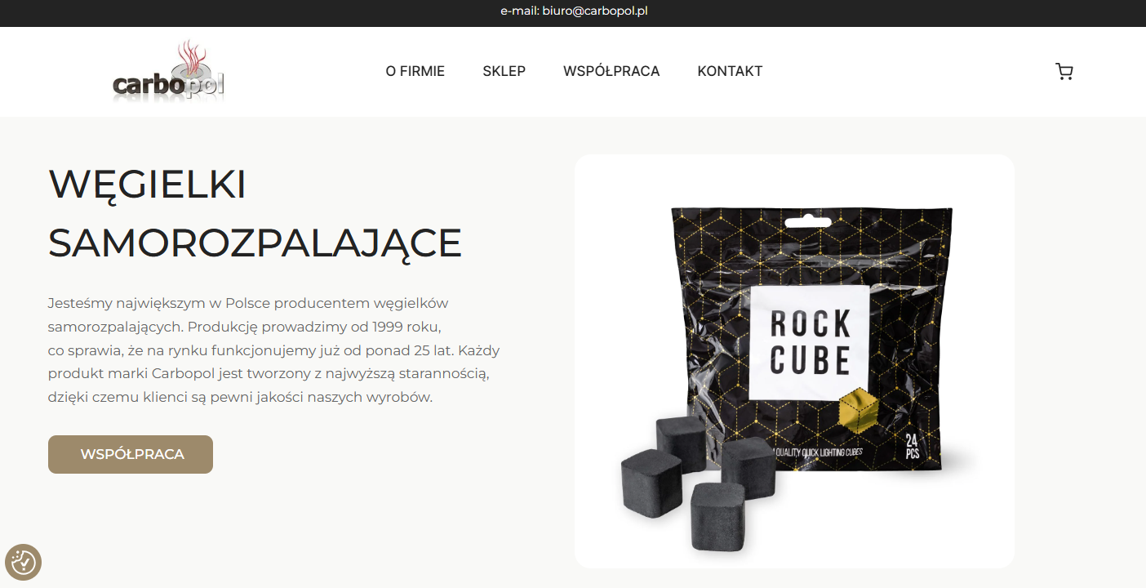Open the KONTAKT menu item

tap(730, 72)
